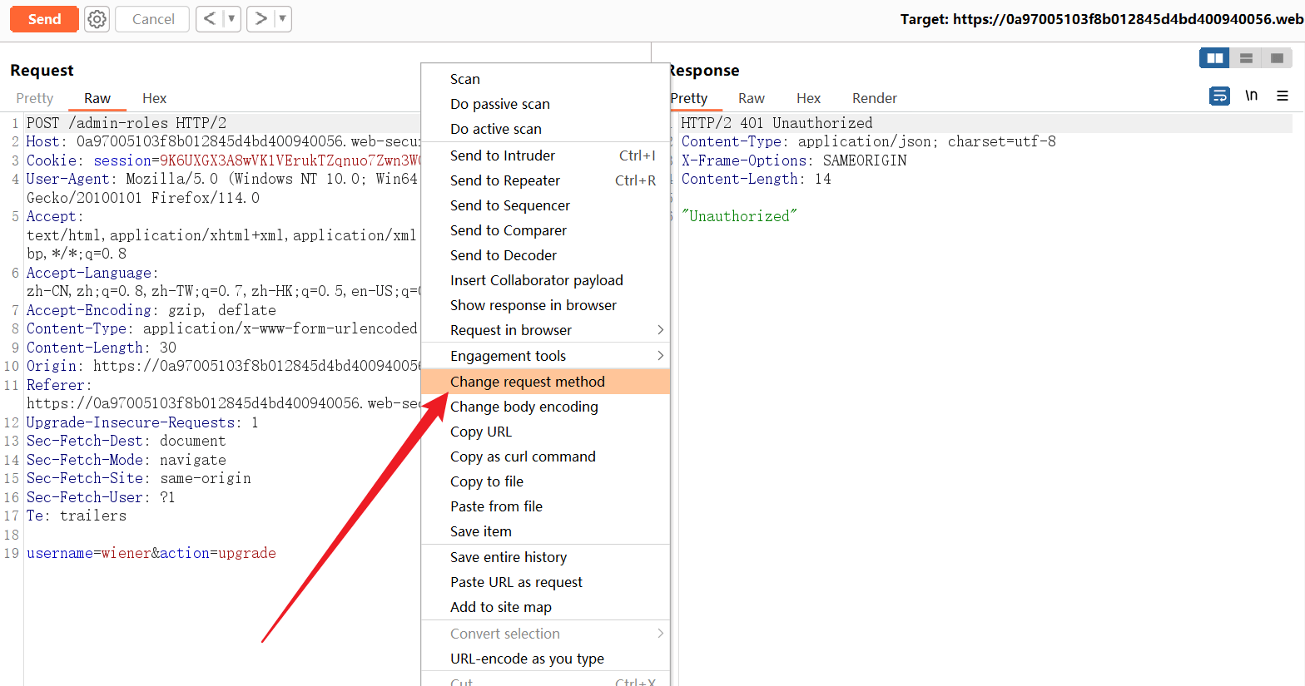This screenshot has width=1305, height=686.
Task: Switch the request view to Hex tab
Action: [154, 98]
